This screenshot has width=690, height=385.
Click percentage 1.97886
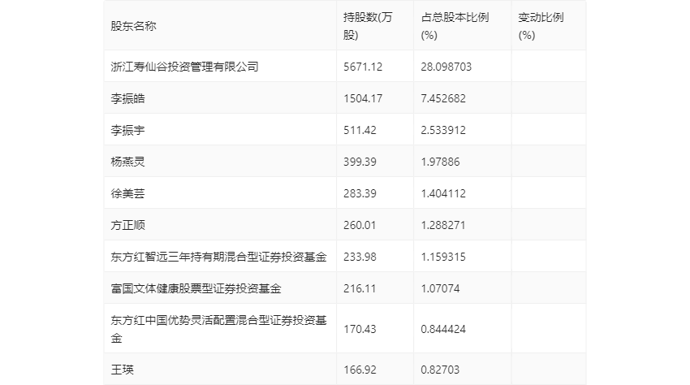coord(440,162)
